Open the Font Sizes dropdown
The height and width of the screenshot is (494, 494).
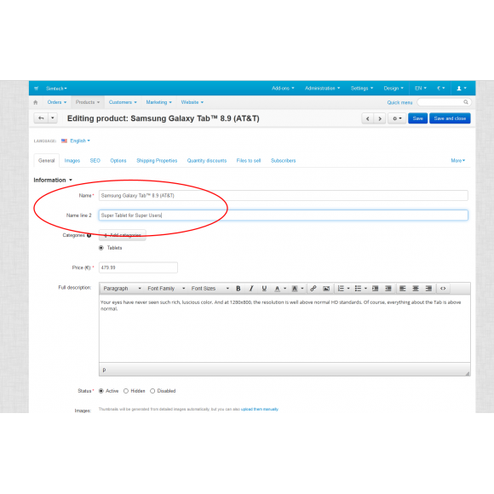[x=210, y=288]
